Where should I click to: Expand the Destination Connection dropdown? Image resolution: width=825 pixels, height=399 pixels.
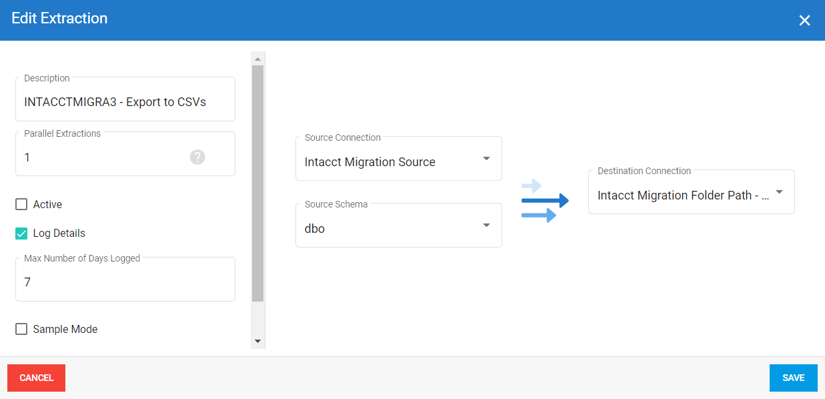[x=691, y=195]
